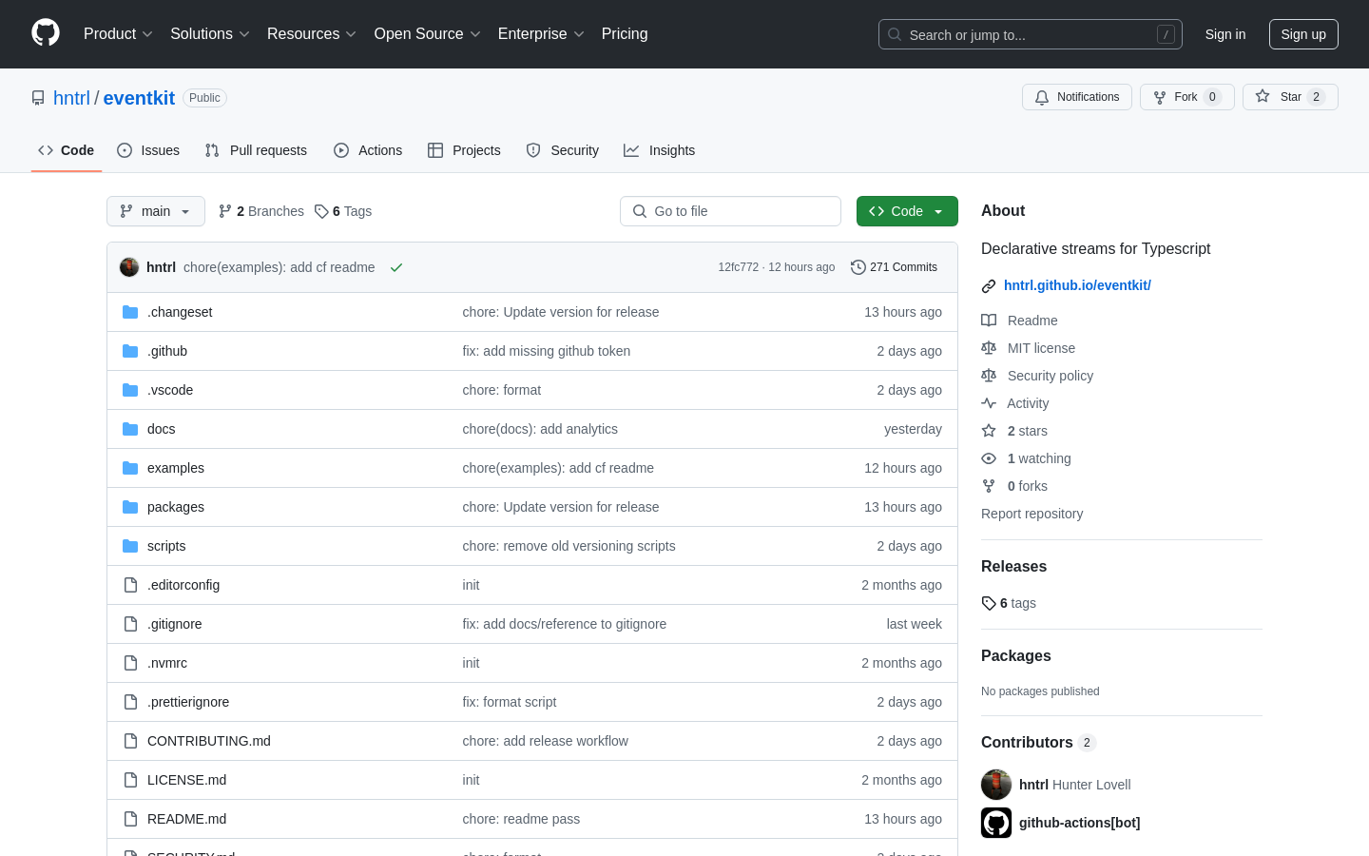Image resolution: width=1369 pixels, height=856 pixels.
Task: Open the scripts folder
Action: tap(166, 546)
